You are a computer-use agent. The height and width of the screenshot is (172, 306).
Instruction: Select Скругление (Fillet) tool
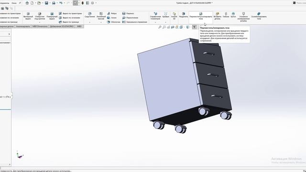(90, 15)
